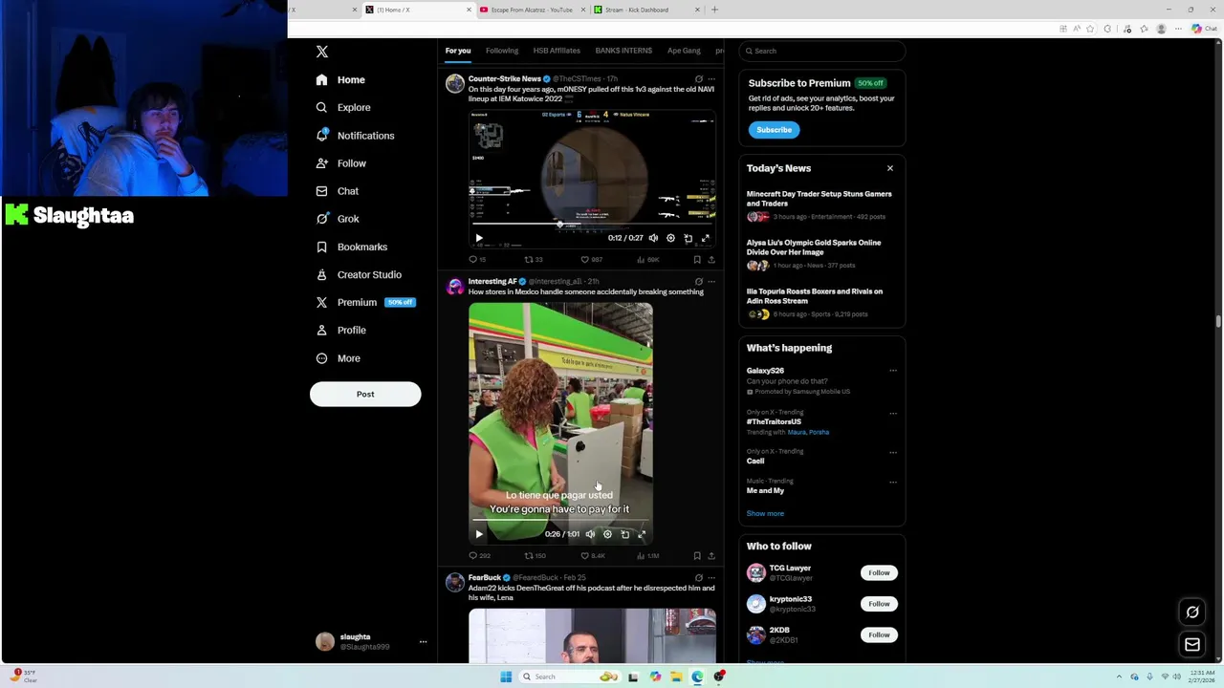
Task: Bookmark the Interesting AF post
Action: 697,555
